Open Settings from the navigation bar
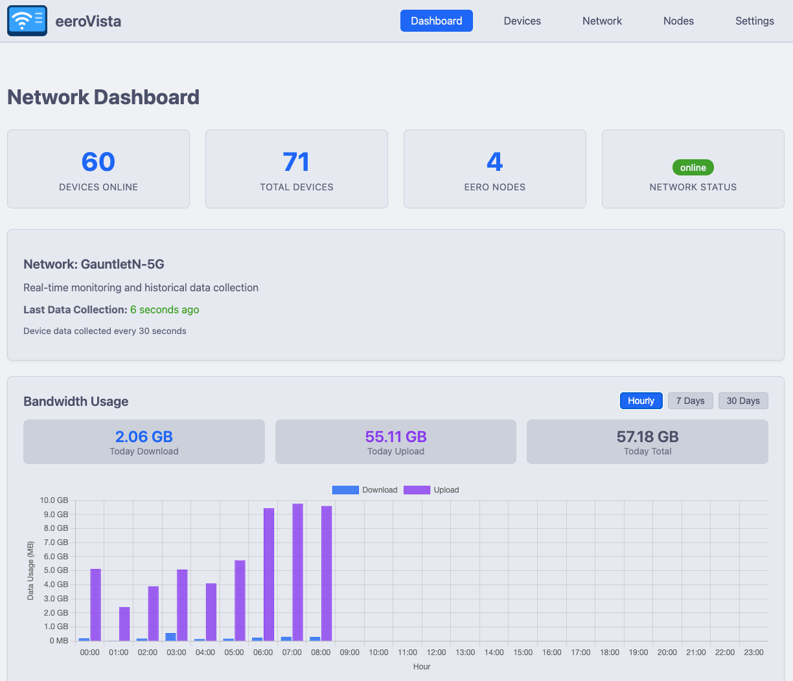 click(754, 21)
